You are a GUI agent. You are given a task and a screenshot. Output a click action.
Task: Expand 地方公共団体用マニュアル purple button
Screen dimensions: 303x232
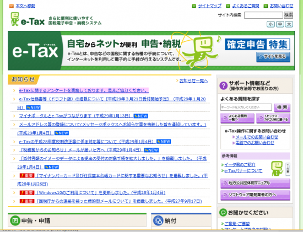(x=255, y=183)
